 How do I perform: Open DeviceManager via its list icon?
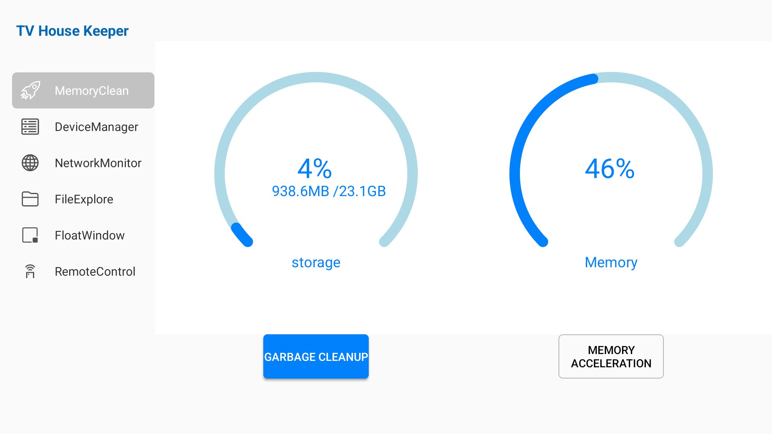tap(29, 127)
